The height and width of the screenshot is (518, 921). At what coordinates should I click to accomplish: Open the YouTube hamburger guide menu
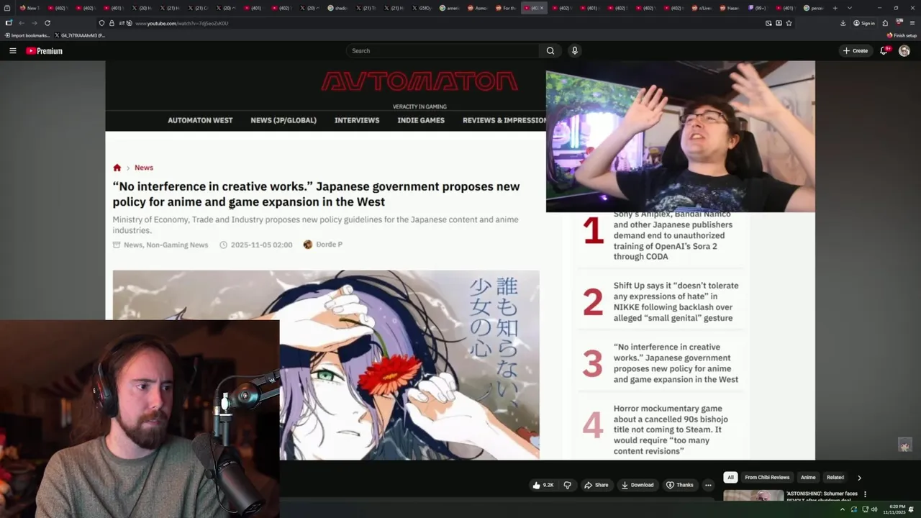[x=12, y=50]
